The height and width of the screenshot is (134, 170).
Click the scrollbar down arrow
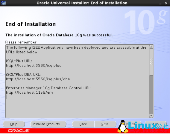(x=151, y=115)
